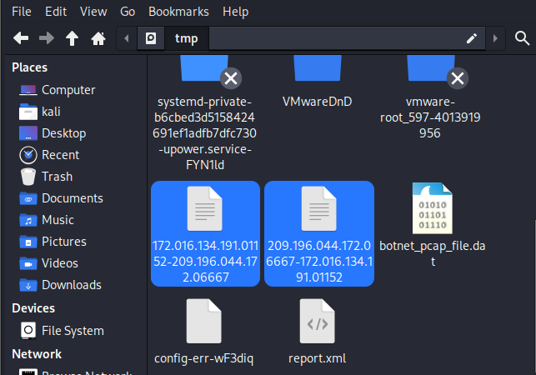Click the Devices section header
The image size is (536, 375).
pos(33,308)
